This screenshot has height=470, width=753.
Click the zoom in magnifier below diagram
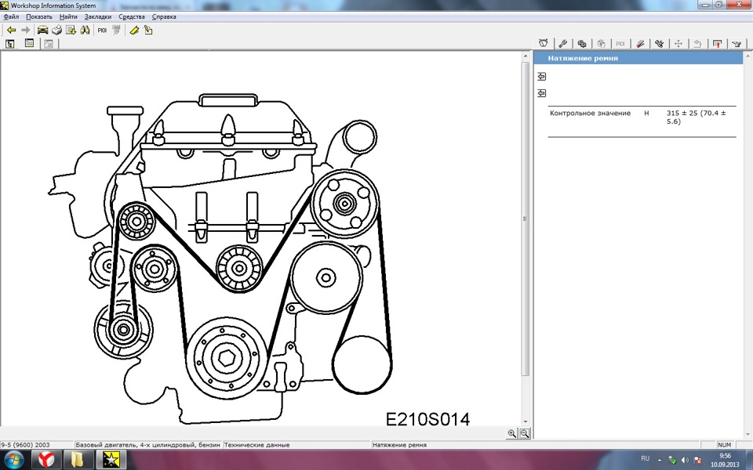pyautogui.click(x=512, y=433)
